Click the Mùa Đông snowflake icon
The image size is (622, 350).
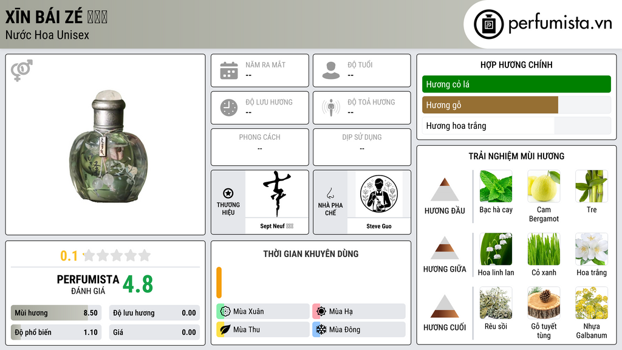pos(321,329)
